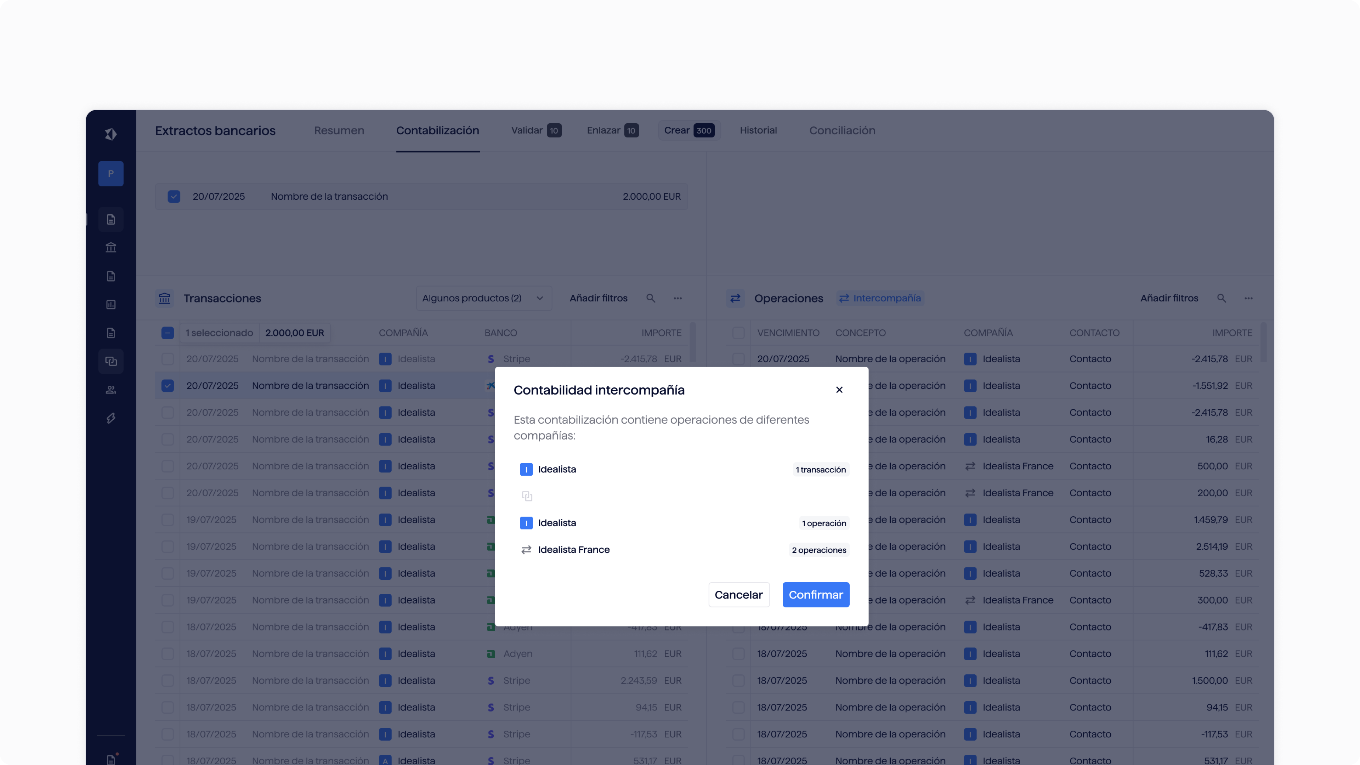Click the Transacciones table vertical scrollbar
The image size is (1360, 765).
(693, 342)
